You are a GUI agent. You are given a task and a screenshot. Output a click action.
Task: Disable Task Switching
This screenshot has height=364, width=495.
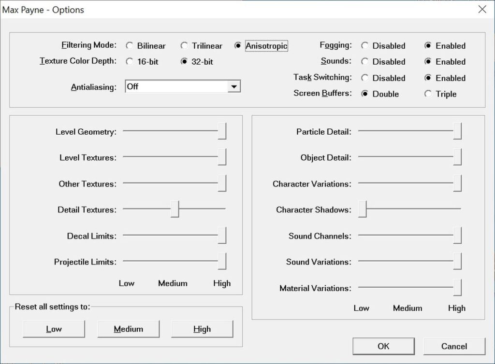tap(383, 78)
